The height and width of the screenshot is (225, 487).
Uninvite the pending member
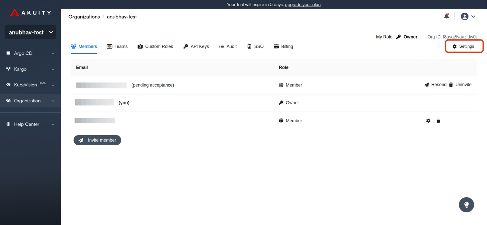[460, 85]
